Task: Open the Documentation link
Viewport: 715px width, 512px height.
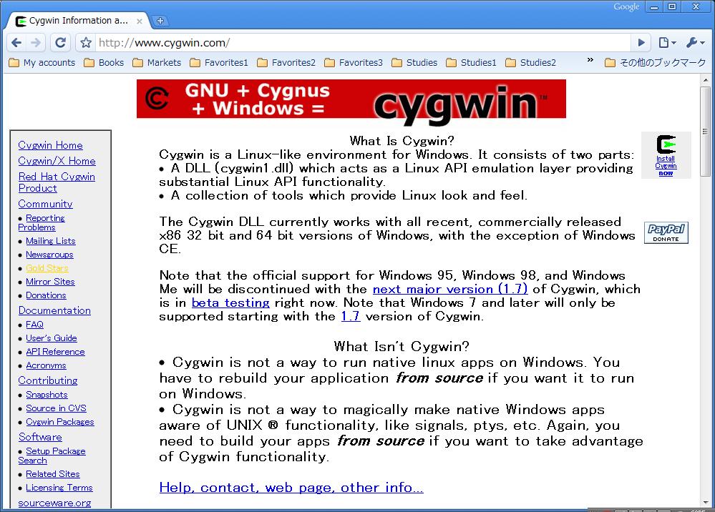Action: pyautogui.click(x=54, y=310)
